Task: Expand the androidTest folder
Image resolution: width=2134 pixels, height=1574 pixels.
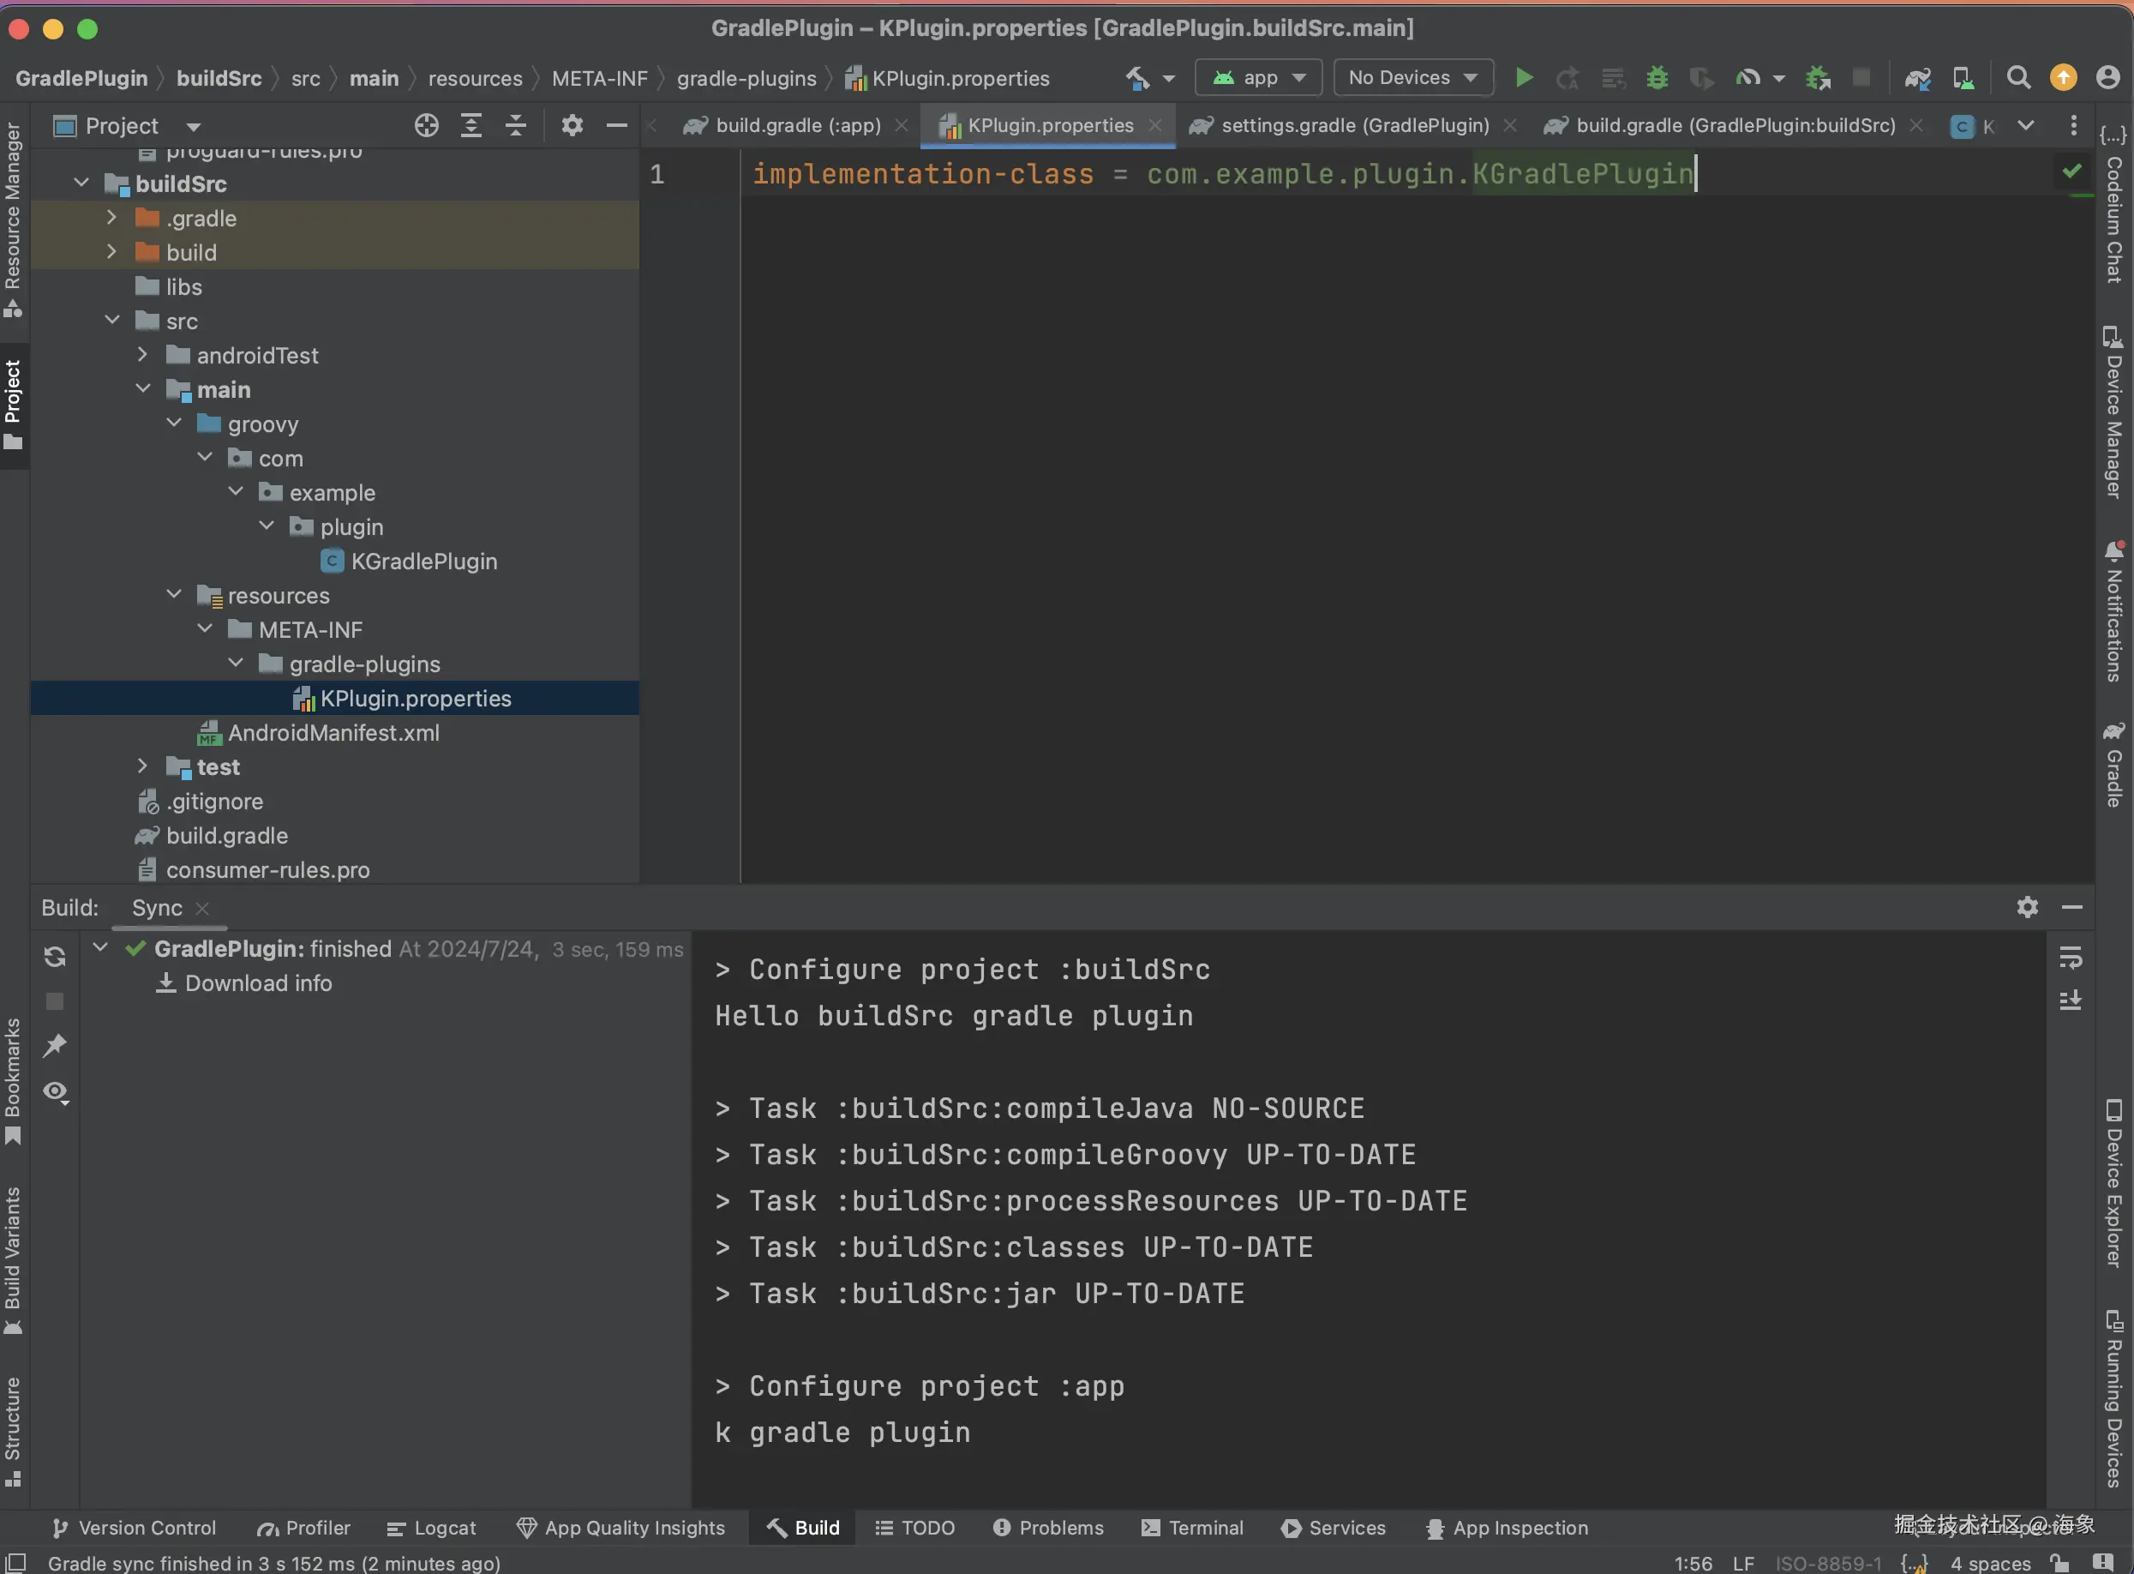Action: [x=143, y=356]
